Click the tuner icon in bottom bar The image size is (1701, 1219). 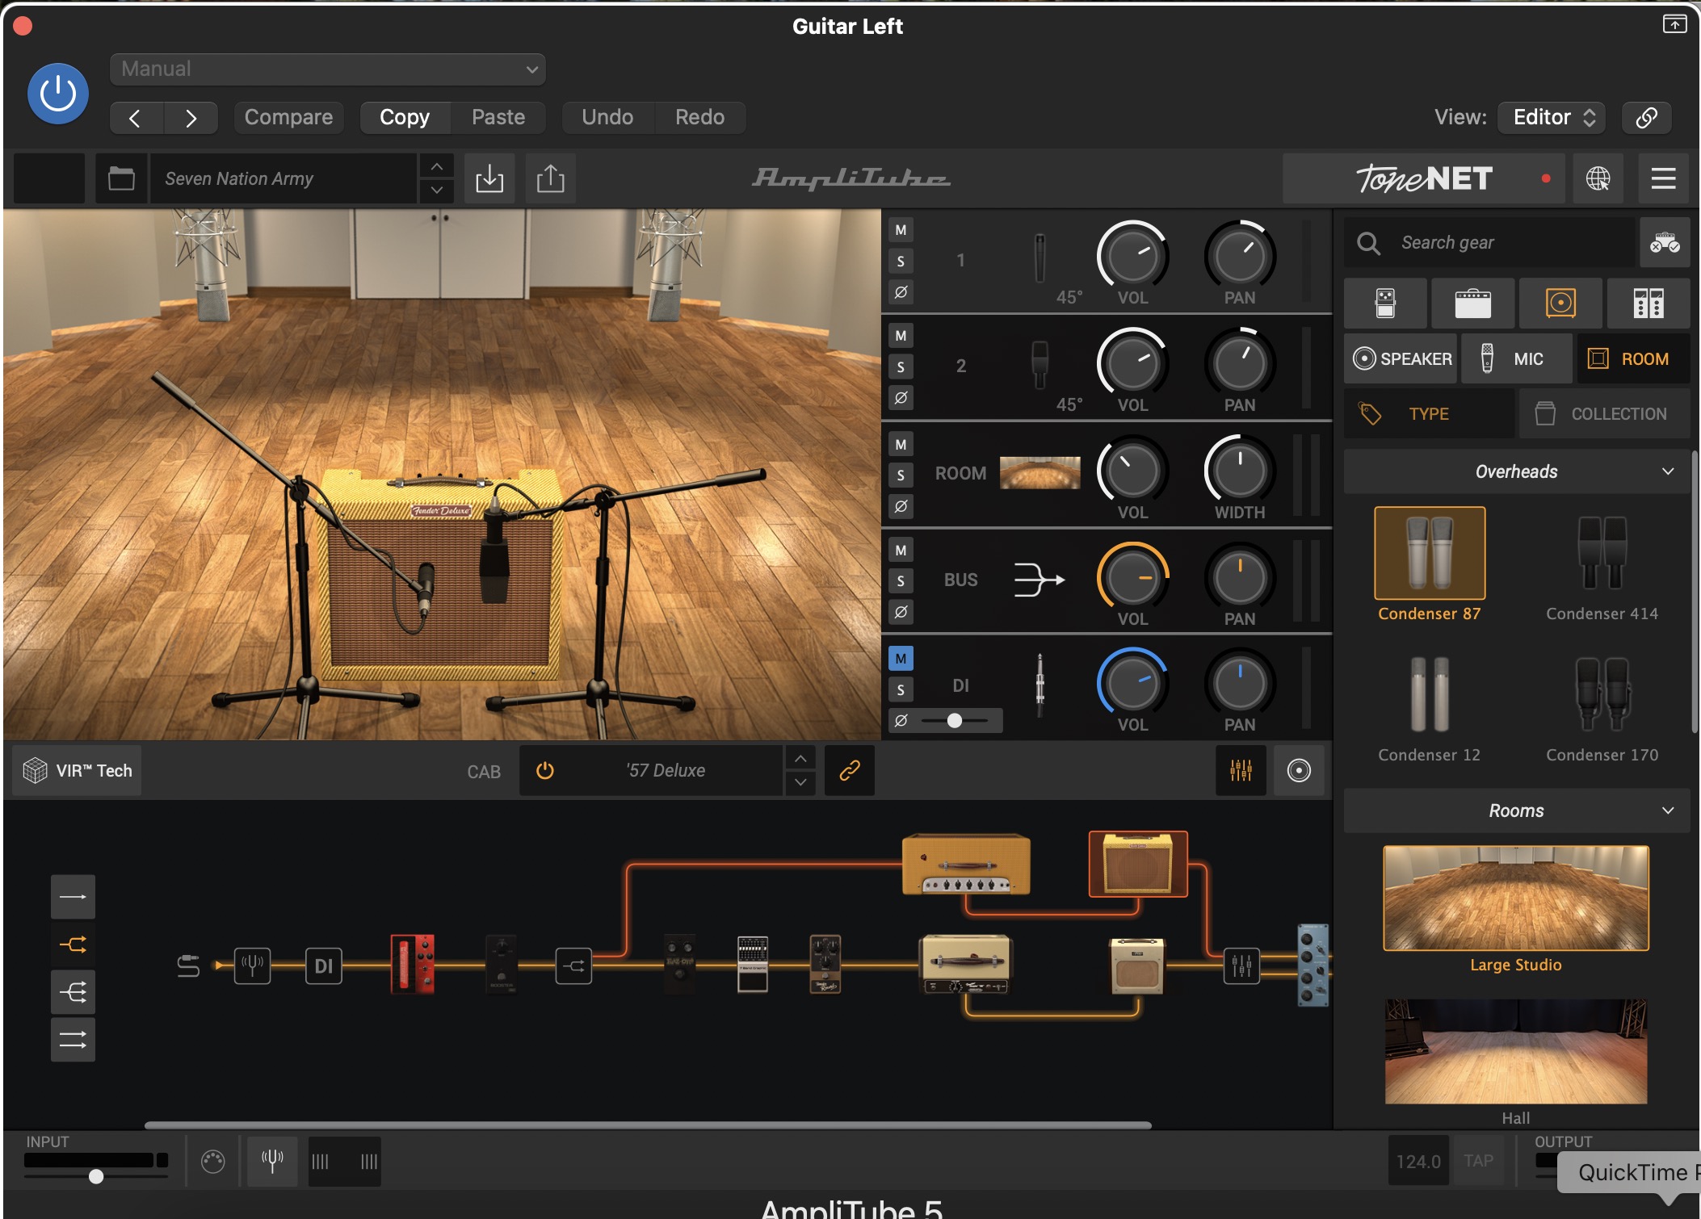272,1162
